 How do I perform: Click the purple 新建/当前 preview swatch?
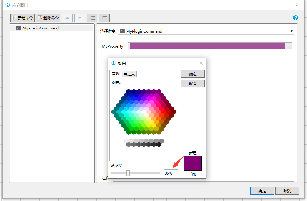coord(193,163)
